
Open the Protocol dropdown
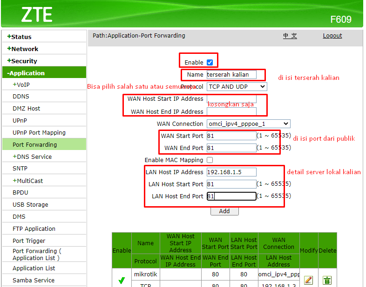pos(237,86)
